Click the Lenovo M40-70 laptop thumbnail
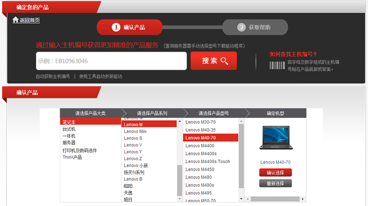368x206 pixels. (276, 138)
